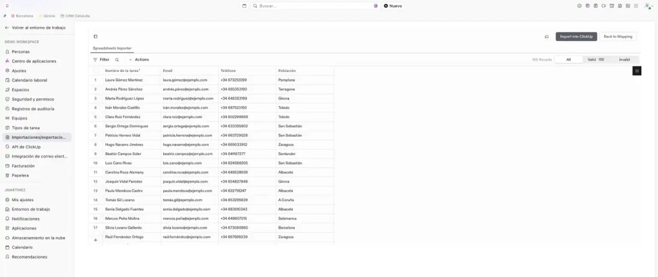
Task: Click the Email column header
Action: coord(190,71)
